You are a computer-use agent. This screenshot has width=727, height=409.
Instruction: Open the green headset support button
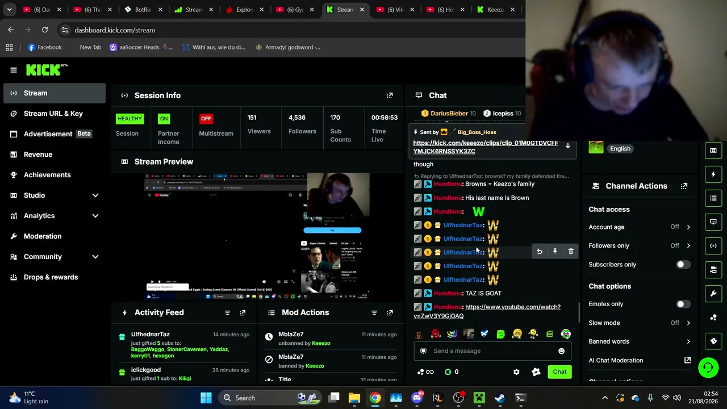(x=708, y=368)
